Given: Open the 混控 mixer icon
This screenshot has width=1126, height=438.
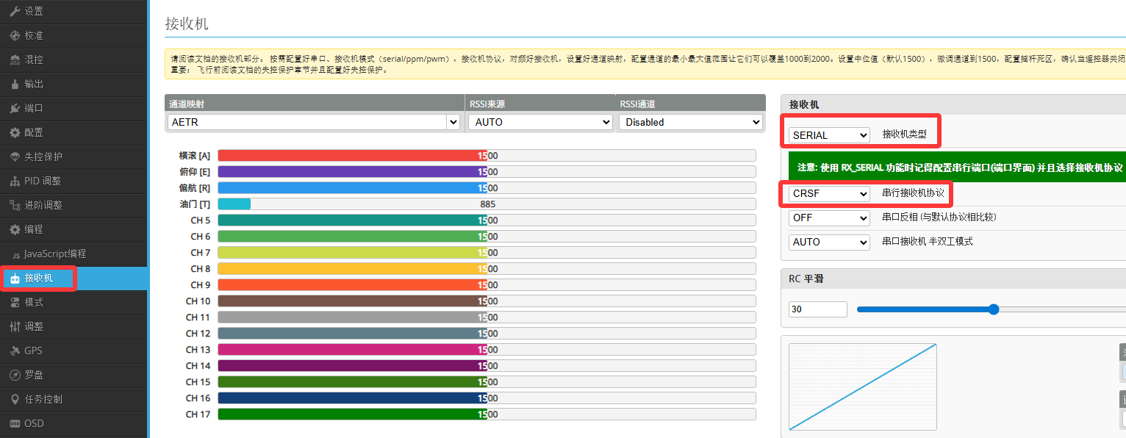Looking at the screenshot, I should (15, 60).
